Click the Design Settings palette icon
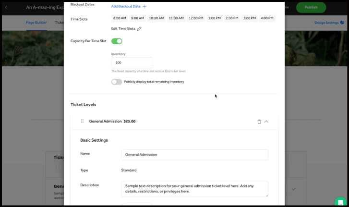Image resolution: width=349 pixels, height=207 pixels. point(342,23)
